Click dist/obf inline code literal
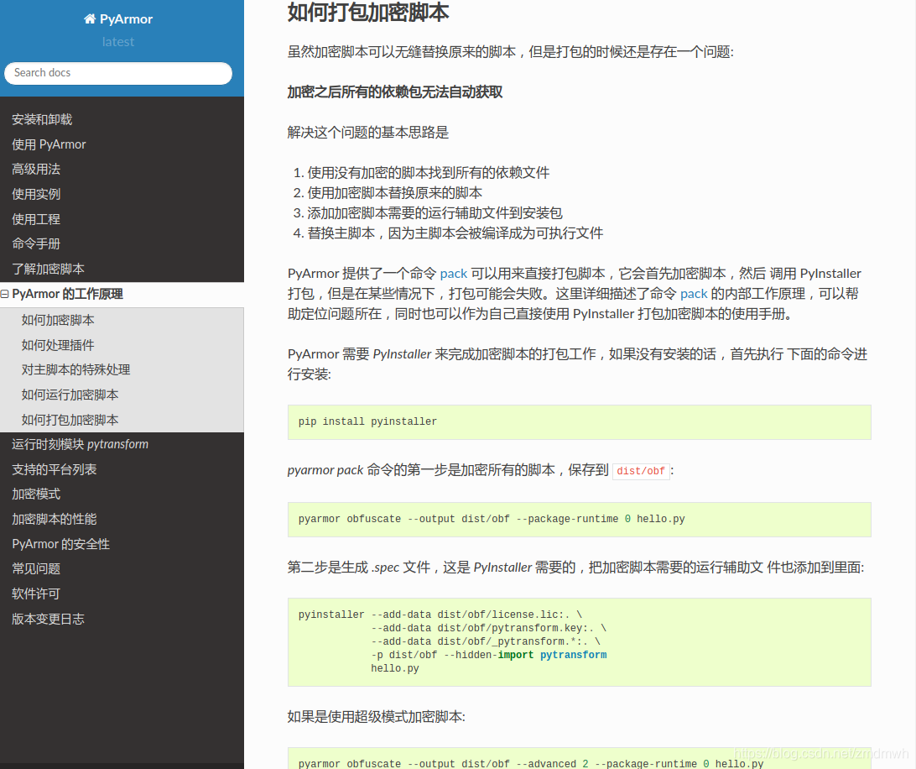 pyautogui.click(x=641, y=471)
